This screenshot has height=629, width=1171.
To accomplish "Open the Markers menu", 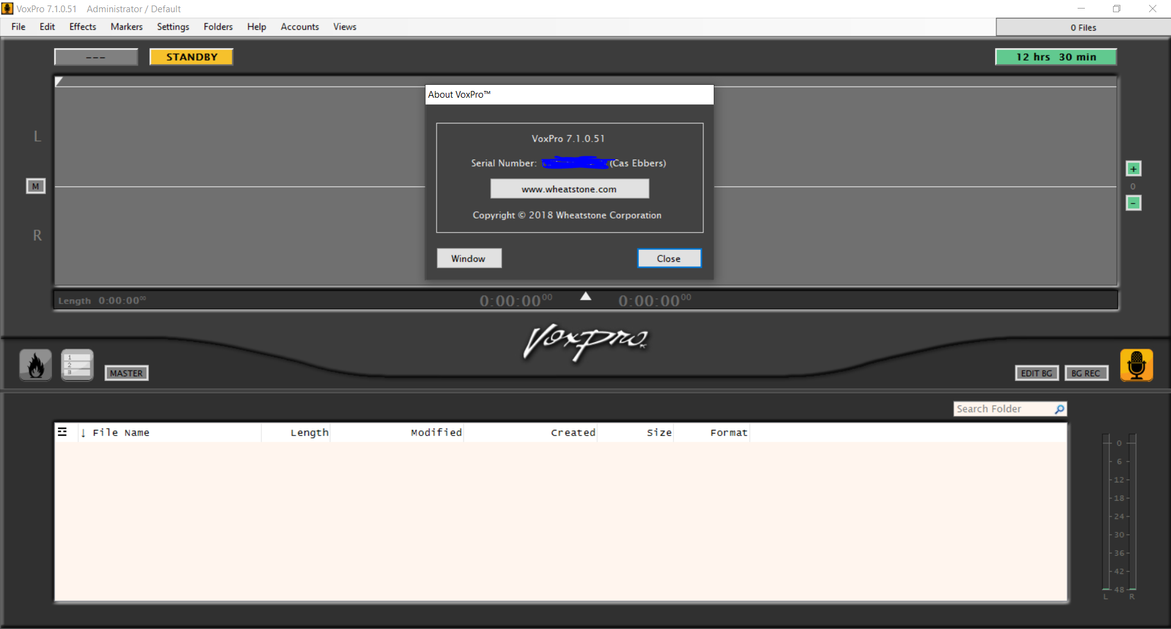I will pos(126,27).
